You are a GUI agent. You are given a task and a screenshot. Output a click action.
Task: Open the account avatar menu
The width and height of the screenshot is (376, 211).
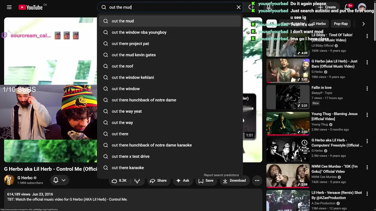pos(362,7)
